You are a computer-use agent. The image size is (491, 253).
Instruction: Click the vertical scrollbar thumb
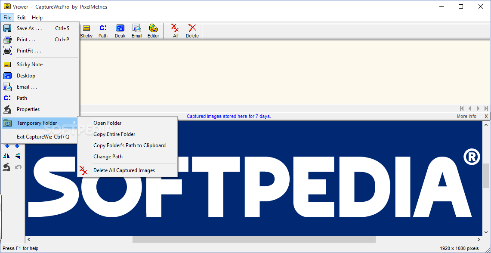pyautogui.click(x=486, y=176)
